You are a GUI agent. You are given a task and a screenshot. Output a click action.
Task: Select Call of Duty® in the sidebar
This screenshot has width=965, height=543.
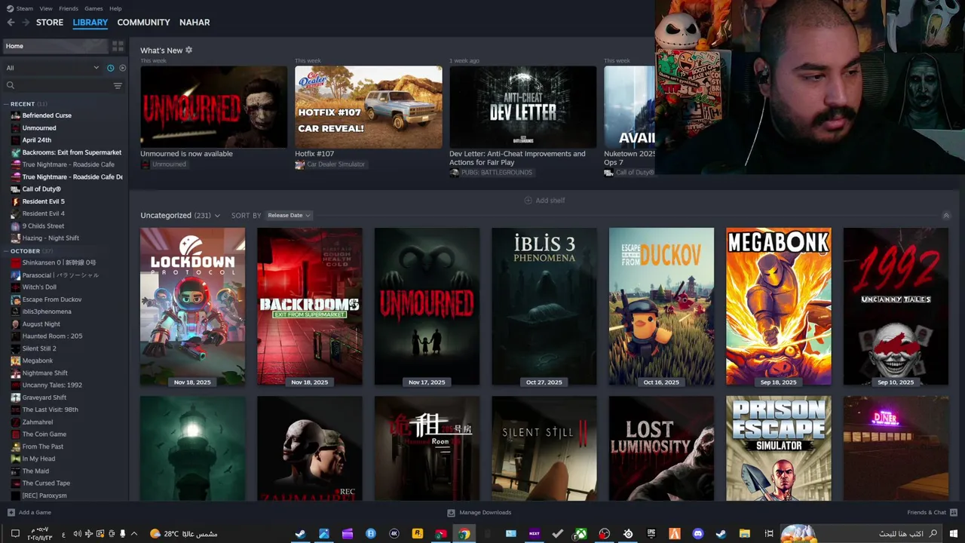tap(41, 189)
